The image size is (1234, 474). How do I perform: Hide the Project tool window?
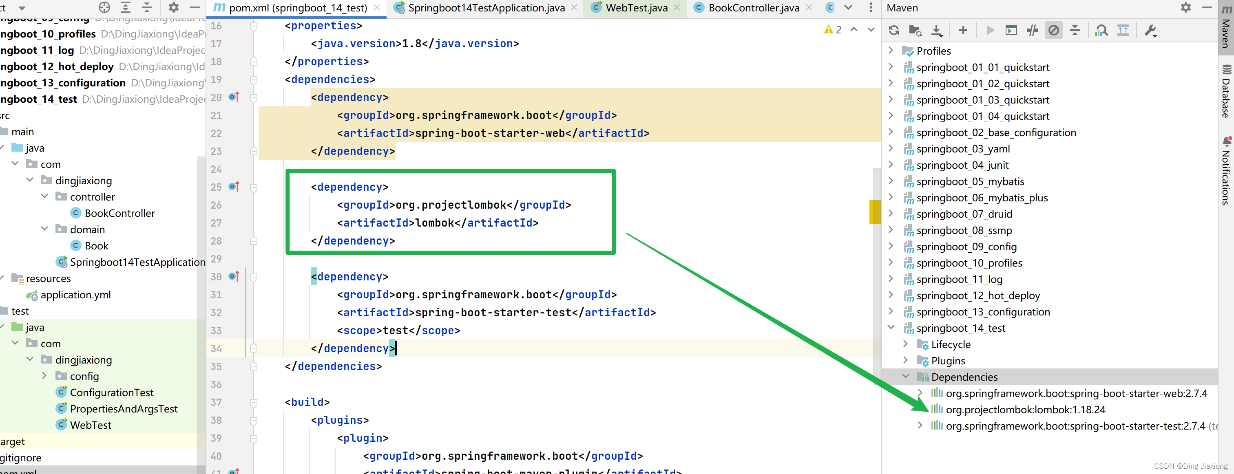pos(195,7)
